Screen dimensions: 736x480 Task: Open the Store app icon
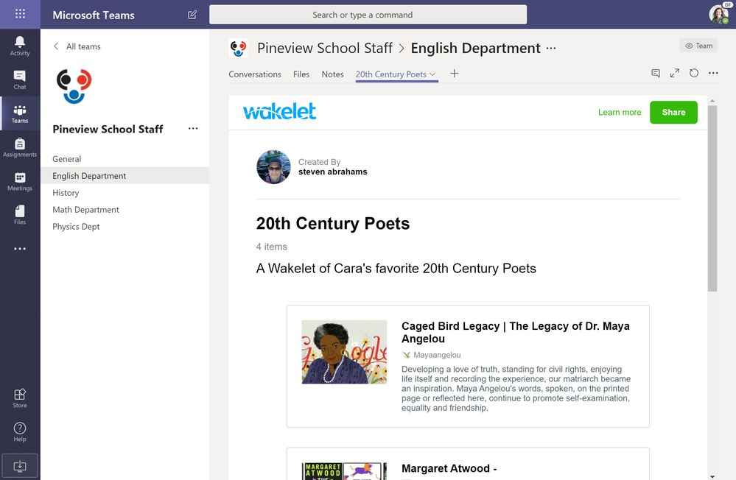20,398
